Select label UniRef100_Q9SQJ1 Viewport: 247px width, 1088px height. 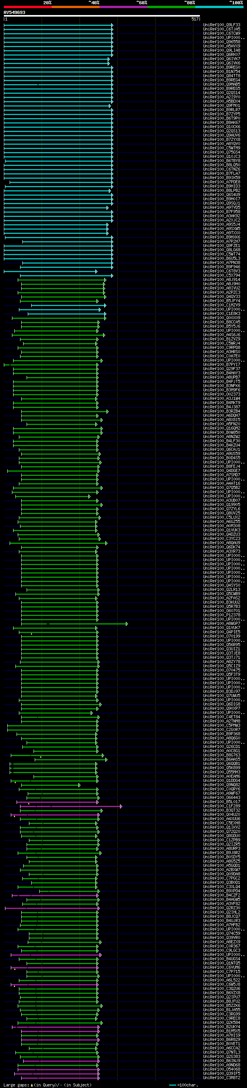point(222,203)
